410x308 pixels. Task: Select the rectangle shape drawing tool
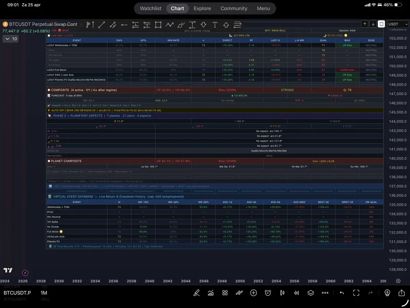pos(158,25)
